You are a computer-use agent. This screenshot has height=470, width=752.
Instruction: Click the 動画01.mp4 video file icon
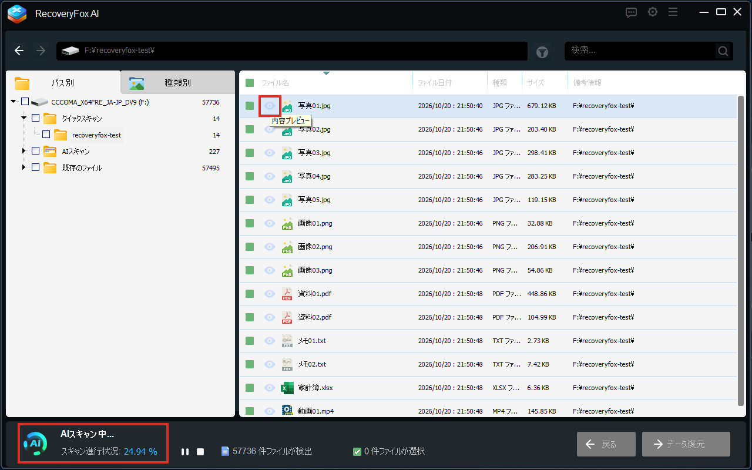click(x=287, y=411)
